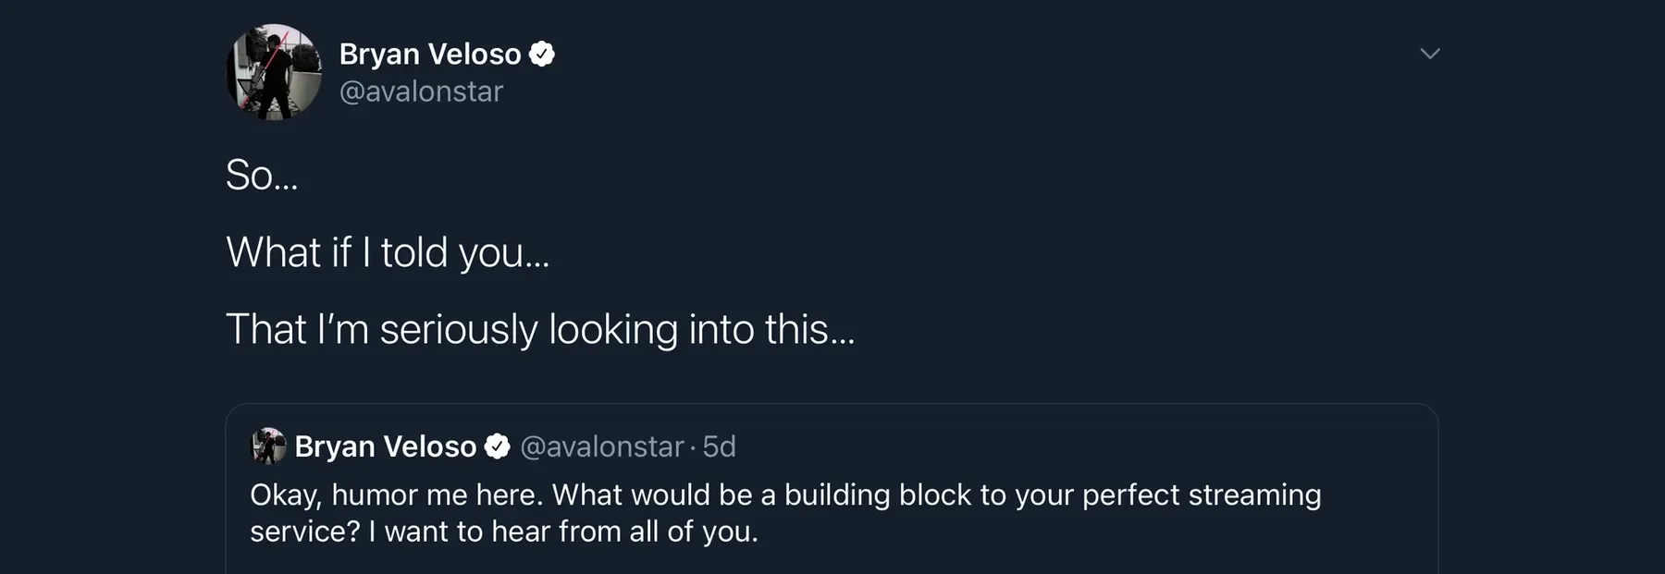Click the @avalonstar handle
This screenshot has height=574, width=1665.
[422, 91]
